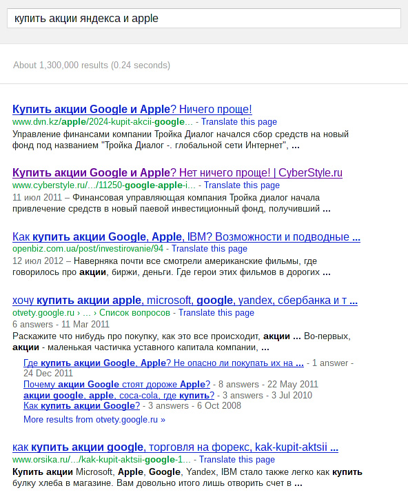Translate the openbiz.com.ua result page

[210, 248]
